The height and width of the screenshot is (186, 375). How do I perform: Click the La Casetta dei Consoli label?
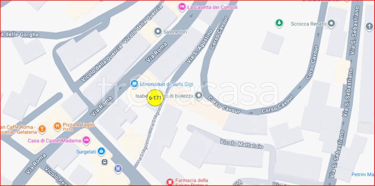212,7
